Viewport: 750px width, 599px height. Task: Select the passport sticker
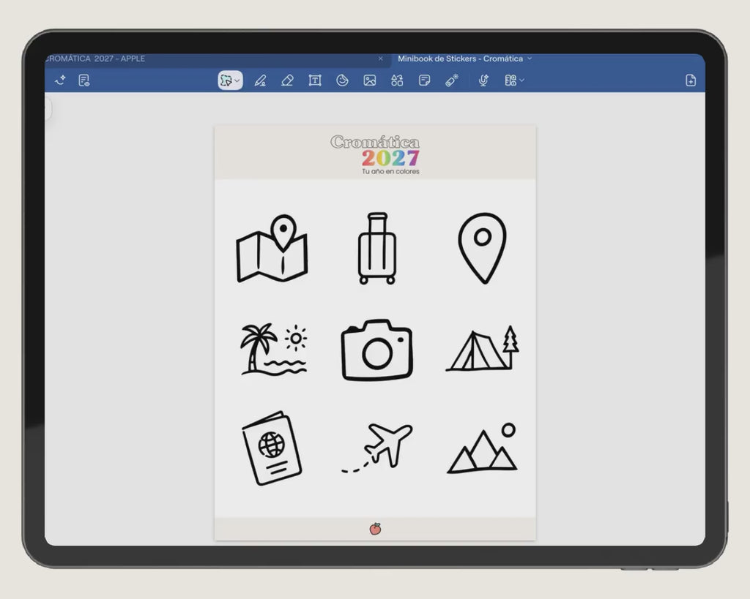(272, 448)
